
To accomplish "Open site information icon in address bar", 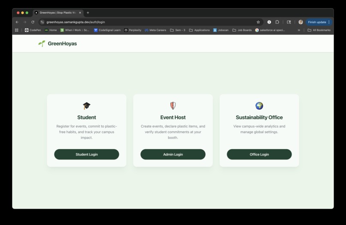I will 42,22.
